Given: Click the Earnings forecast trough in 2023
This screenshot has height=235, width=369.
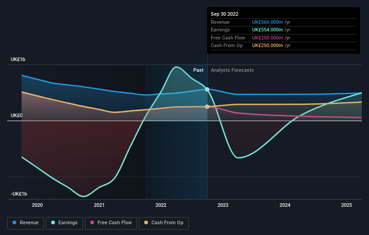Looking at the screenshot, I should point(238,157).
